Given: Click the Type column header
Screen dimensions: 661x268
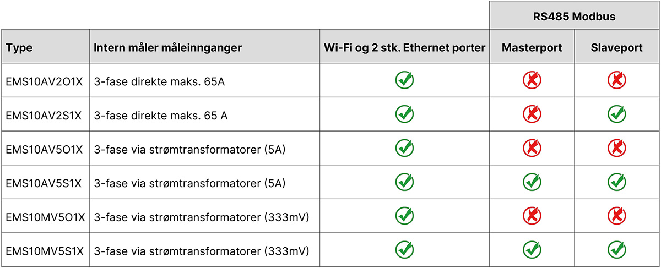Looking at the screenshot, I should coord(19,48).
